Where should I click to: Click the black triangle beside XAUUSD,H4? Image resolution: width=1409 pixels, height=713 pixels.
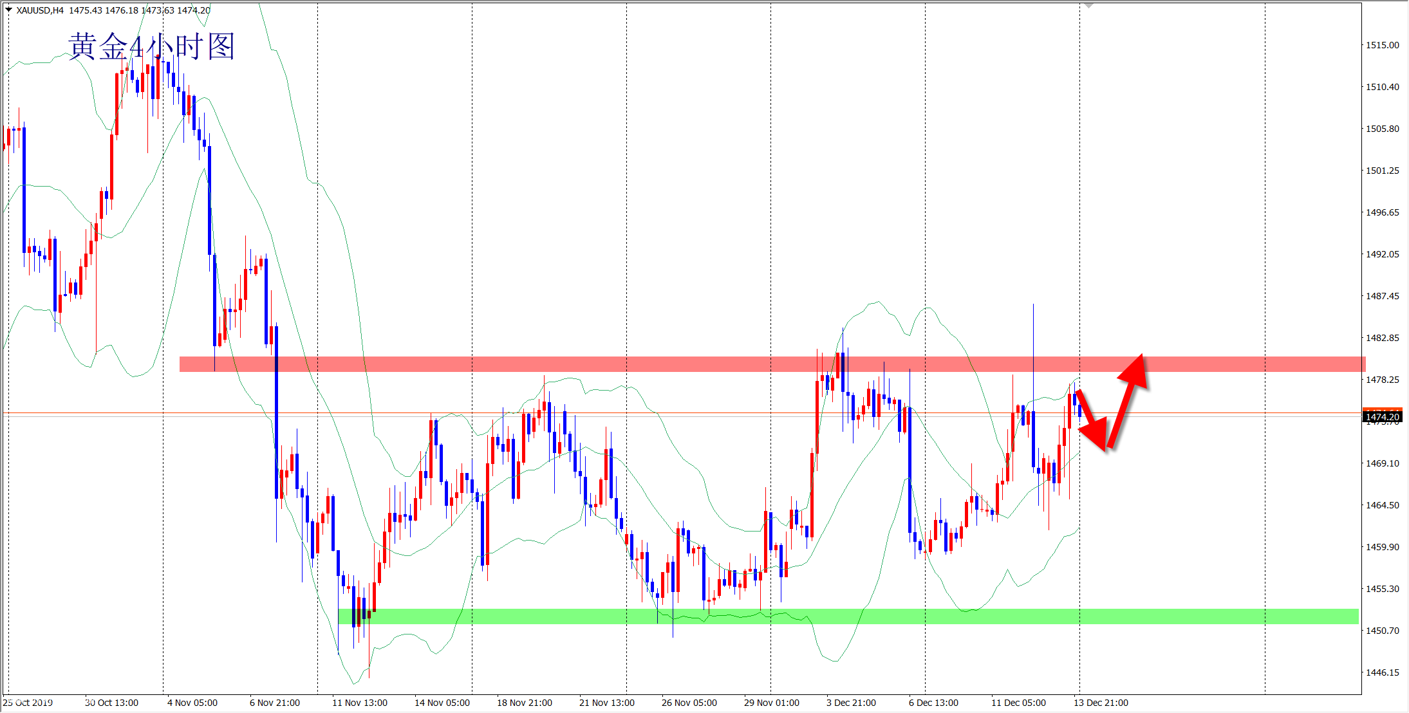(x=8, y=10)
